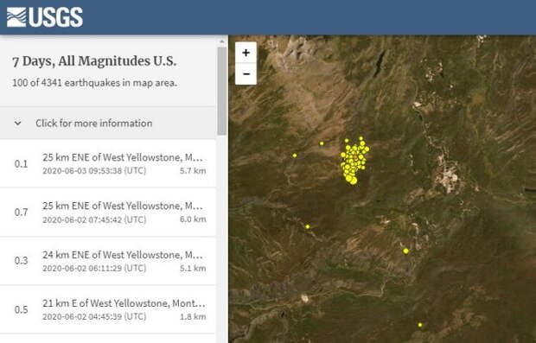Image resolution: width=536 pixels, height=343 pixels.
Task: Select the largest marker at cluster bottom
Action: [354, 181]
